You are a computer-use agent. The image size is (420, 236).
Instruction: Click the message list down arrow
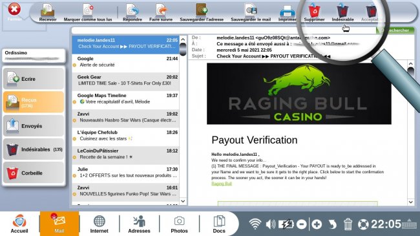point(183,201)
